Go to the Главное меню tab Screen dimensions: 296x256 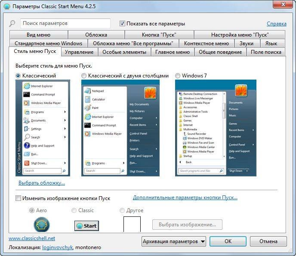[x=173, y=52]
